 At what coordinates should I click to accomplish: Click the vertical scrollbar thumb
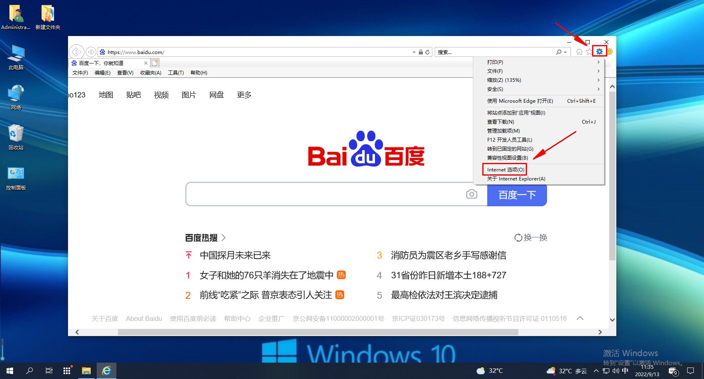pos(612,176)
